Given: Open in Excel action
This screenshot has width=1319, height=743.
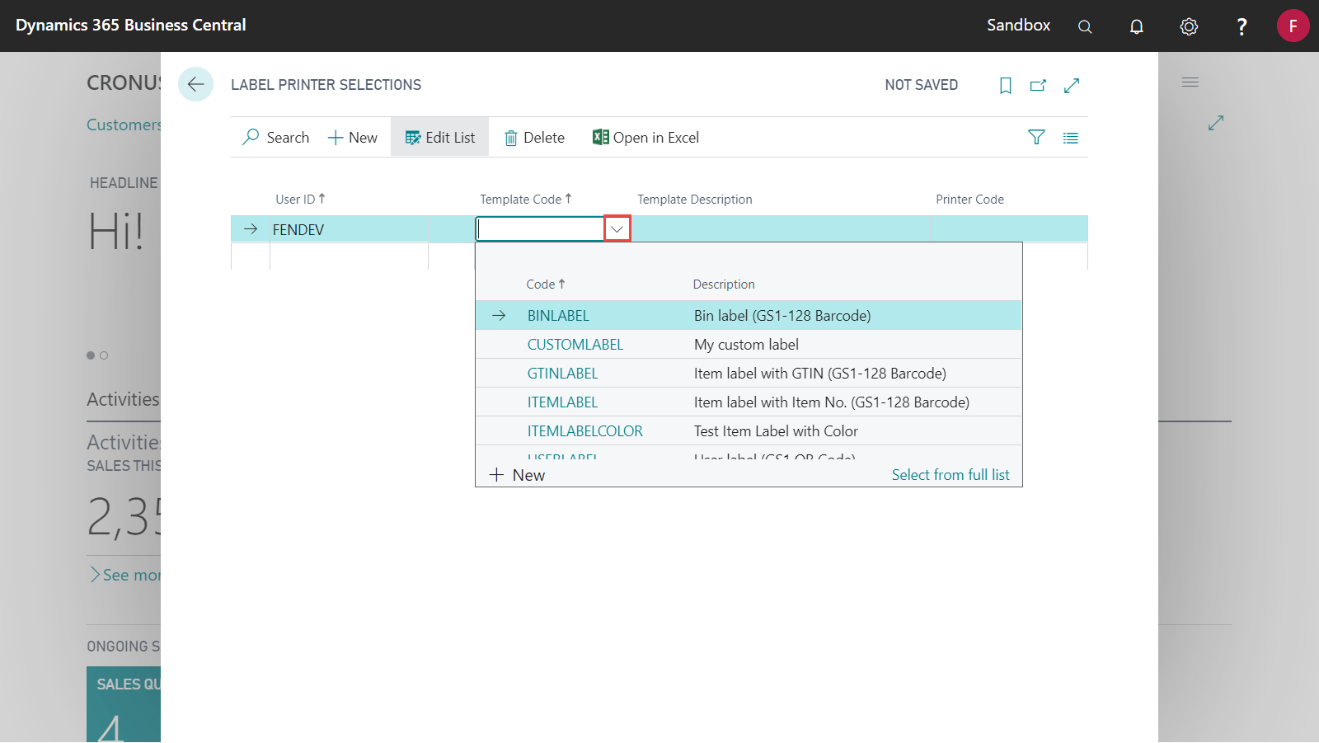Looking at the screenshot, I should click(645, 138).
